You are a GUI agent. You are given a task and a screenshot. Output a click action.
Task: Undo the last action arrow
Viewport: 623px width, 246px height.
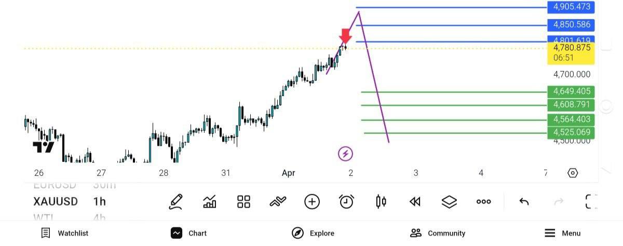tap(524, 202)
